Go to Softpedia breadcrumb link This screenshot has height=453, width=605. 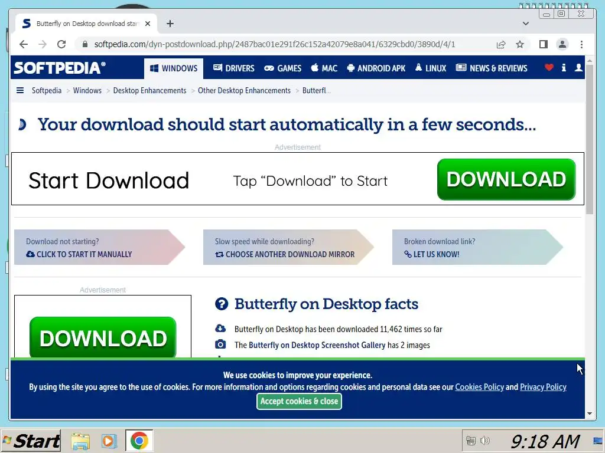(46, 90)
